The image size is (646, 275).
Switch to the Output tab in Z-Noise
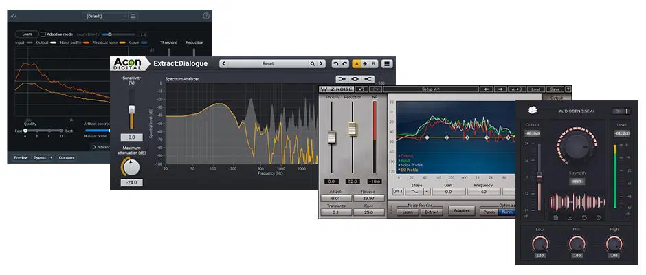[556, 98]
